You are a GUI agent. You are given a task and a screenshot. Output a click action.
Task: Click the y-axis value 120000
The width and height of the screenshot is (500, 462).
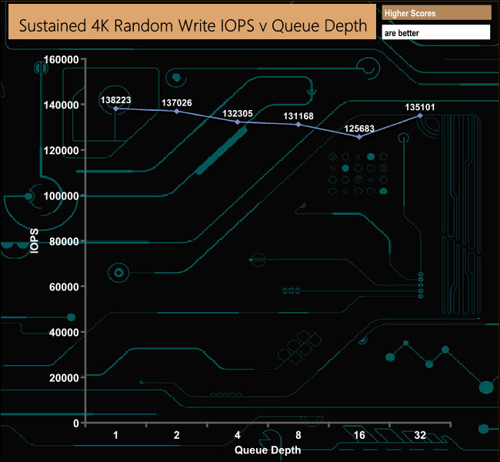[61, 150]
